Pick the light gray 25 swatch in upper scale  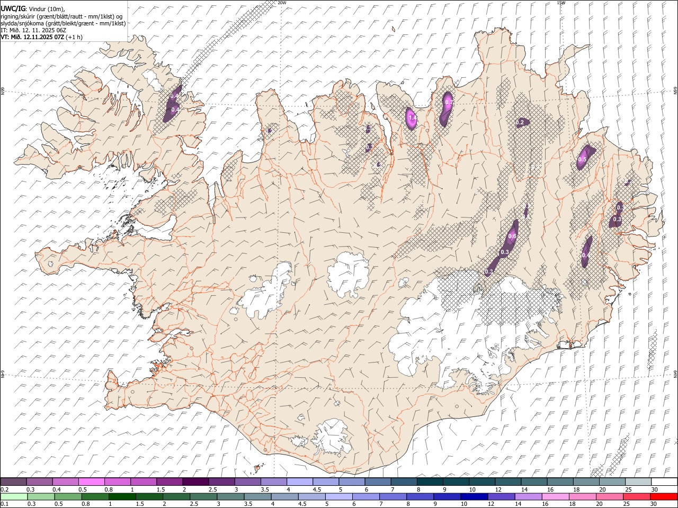point(638,482)
